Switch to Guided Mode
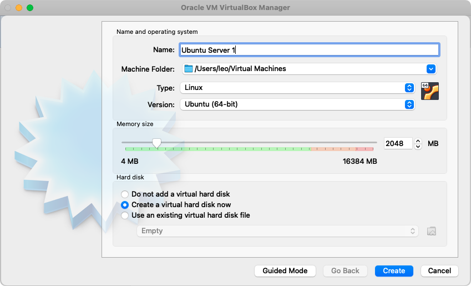 click(285, 271)
